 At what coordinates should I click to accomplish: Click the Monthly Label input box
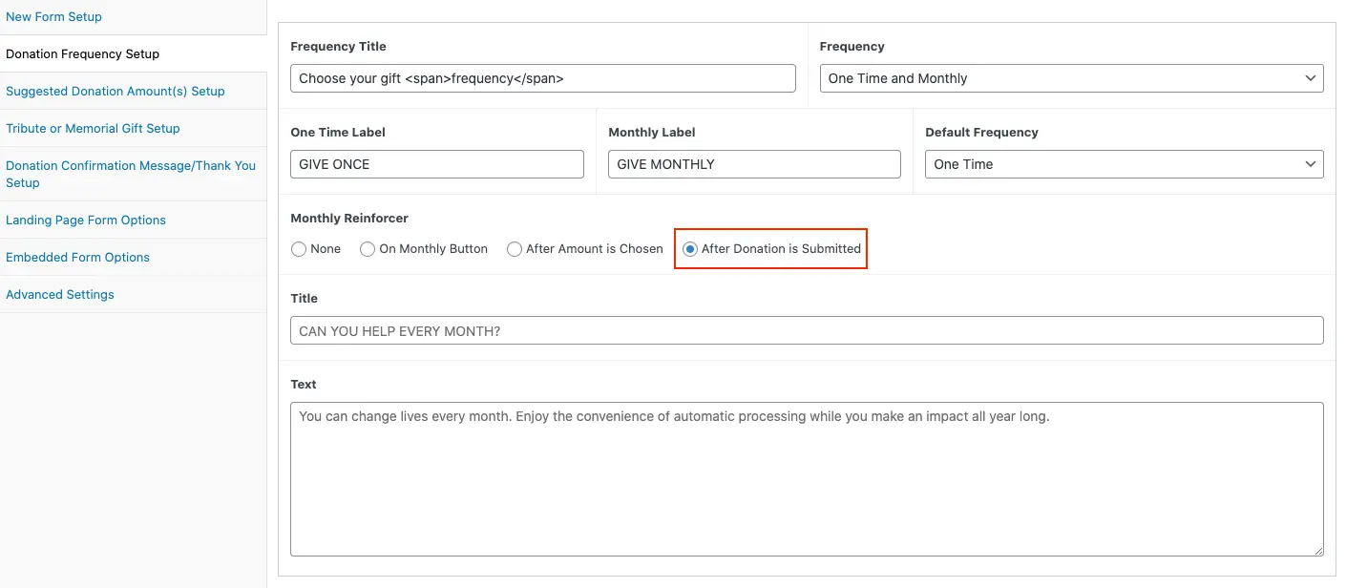[x=753, y=164]
